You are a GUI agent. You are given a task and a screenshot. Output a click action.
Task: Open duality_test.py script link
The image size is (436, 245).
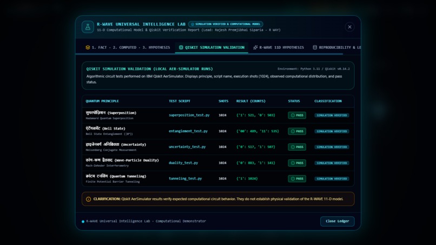tap(183, 163)
